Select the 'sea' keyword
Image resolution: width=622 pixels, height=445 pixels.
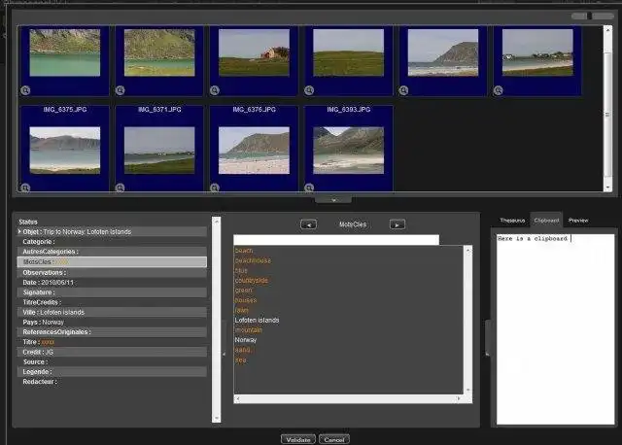tap(240, 359)
